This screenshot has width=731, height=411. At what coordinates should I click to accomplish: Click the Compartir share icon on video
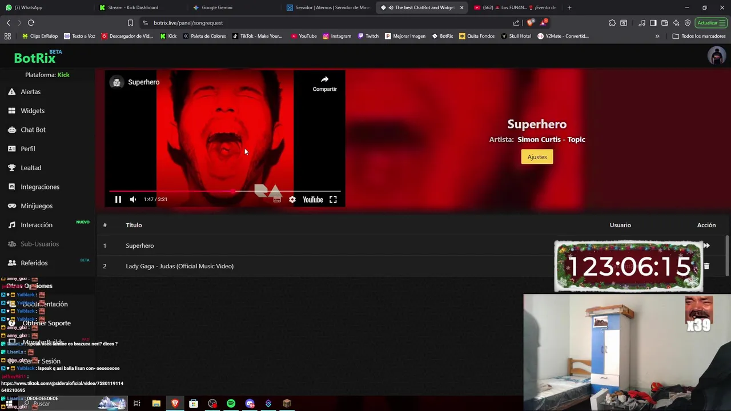point(324,79)
